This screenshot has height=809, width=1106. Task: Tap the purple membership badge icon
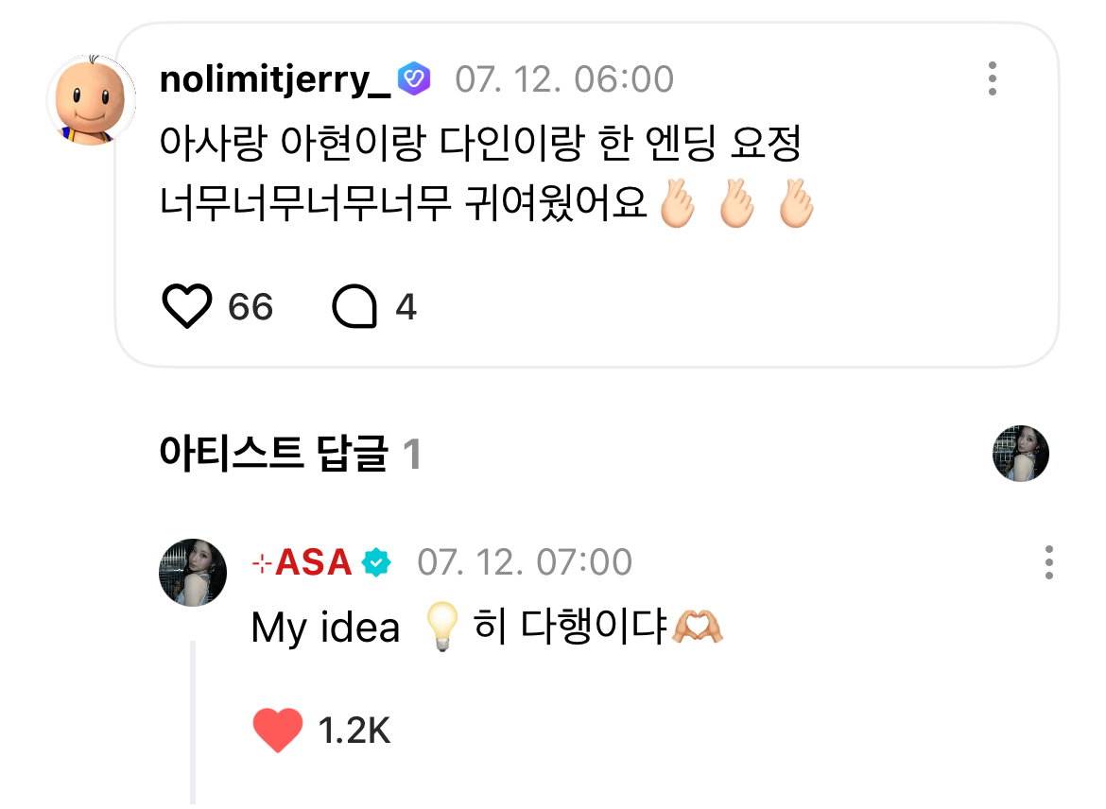point(414,78)
